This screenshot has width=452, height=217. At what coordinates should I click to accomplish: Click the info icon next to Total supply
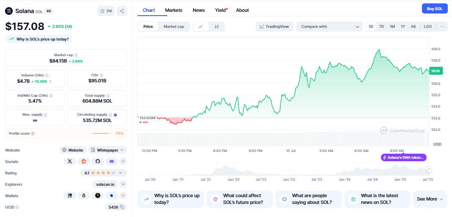click(x=108, y=95)
